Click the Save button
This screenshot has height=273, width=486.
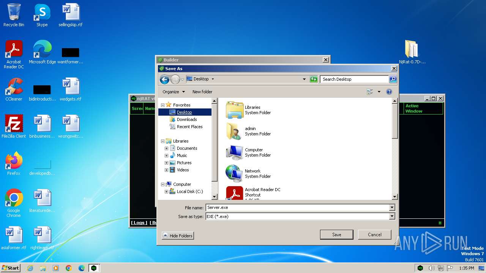[336, 235]
